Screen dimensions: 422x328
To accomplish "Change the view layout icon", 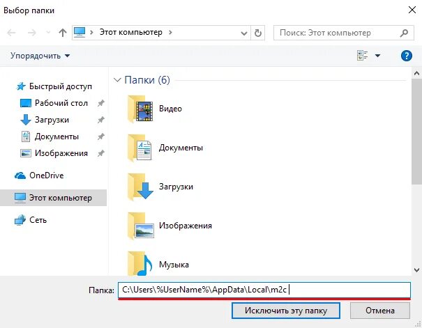I will 362,56.
